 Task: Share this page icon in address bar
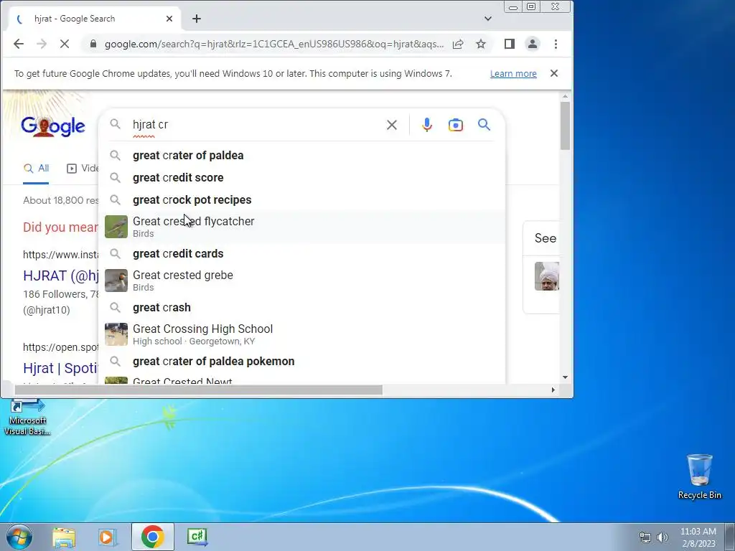(x=458, y=44)
